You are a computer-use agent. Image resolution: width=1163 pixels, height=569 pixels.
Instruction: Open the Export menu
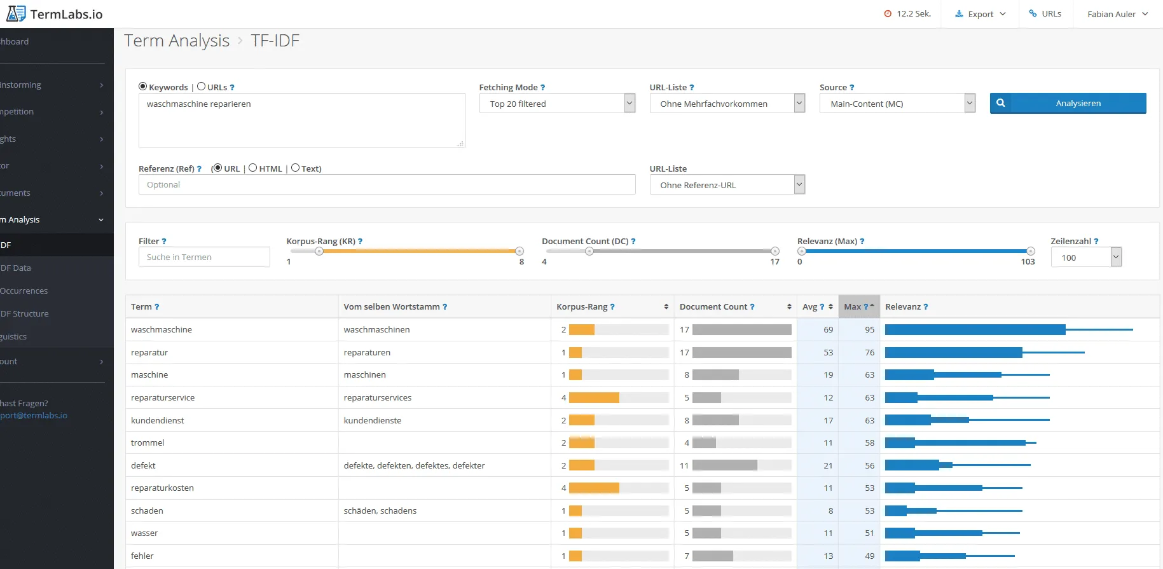[x=981, y=14]
